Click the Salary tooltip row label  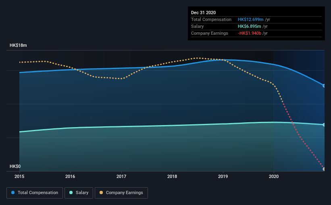[198, 26]
